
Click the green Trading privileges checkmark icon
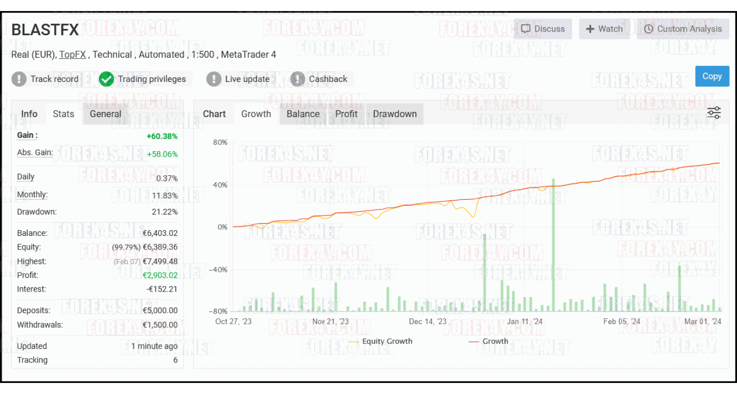(106, 79)
